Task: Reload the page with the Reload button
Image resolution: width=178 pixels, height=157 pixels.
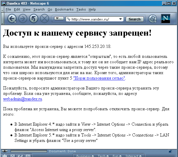Action: [x=33, y=19]
